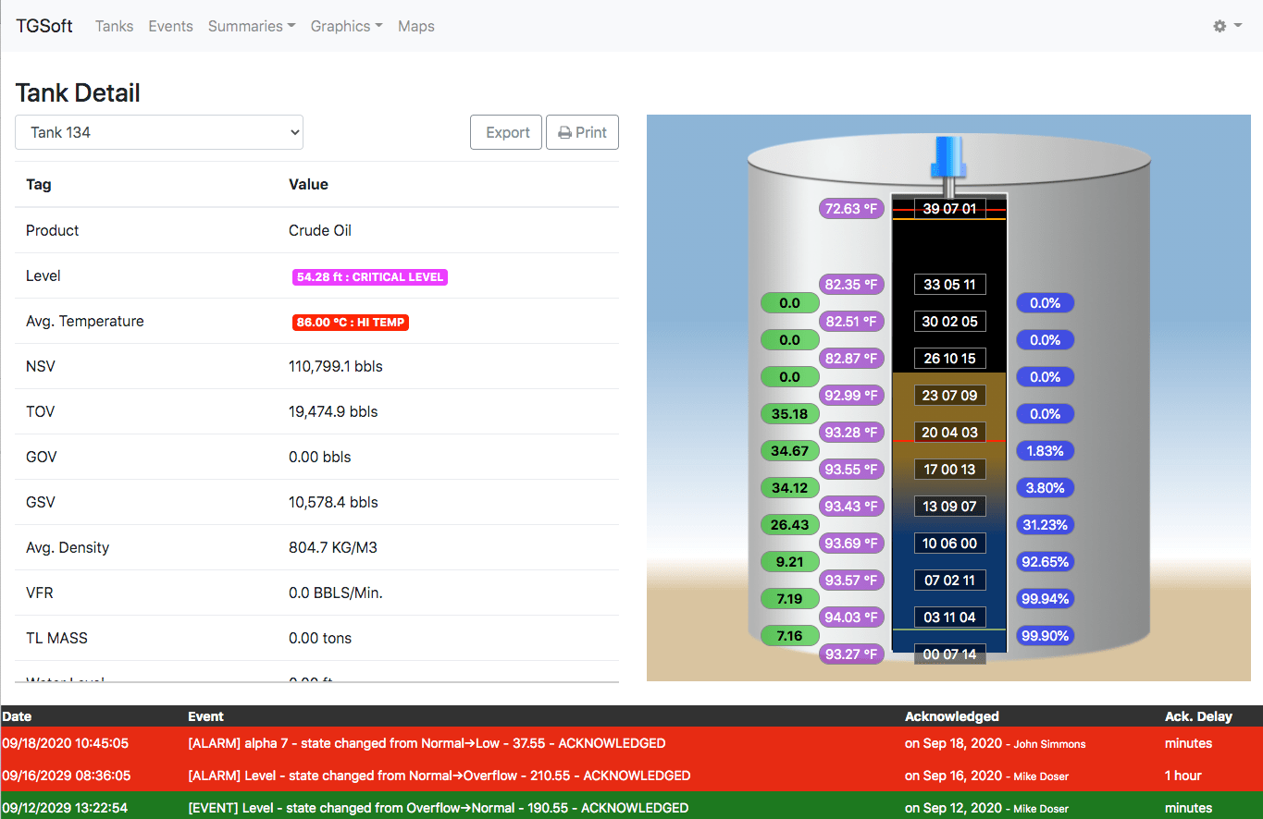This screenshot has height=819, width=1263.
Task: Go to the Tanks page
Action: click(114, 26)
